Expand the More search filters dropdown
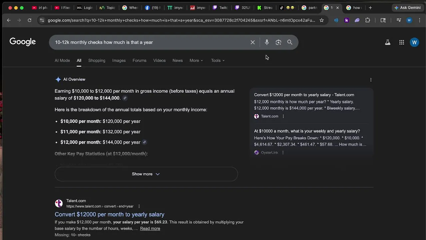This screenshot has height=240, width=426. 196,61
